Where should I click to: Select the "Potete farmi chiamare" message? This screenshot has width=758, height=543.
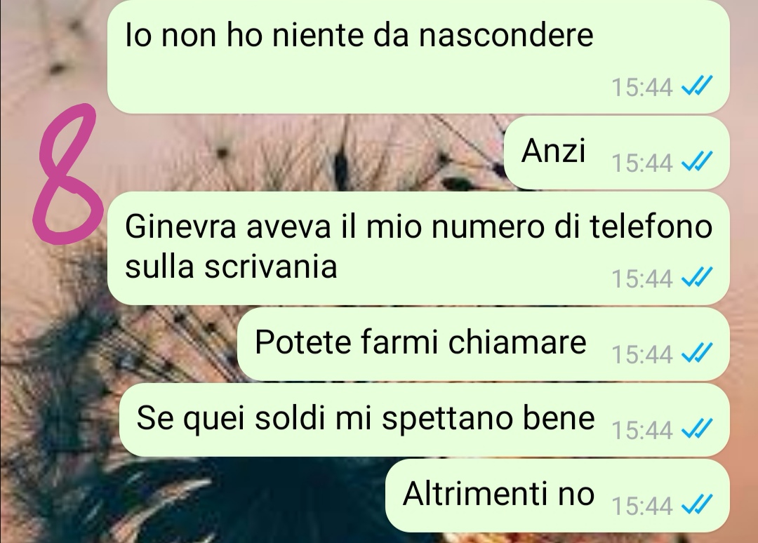pos(484,344)
